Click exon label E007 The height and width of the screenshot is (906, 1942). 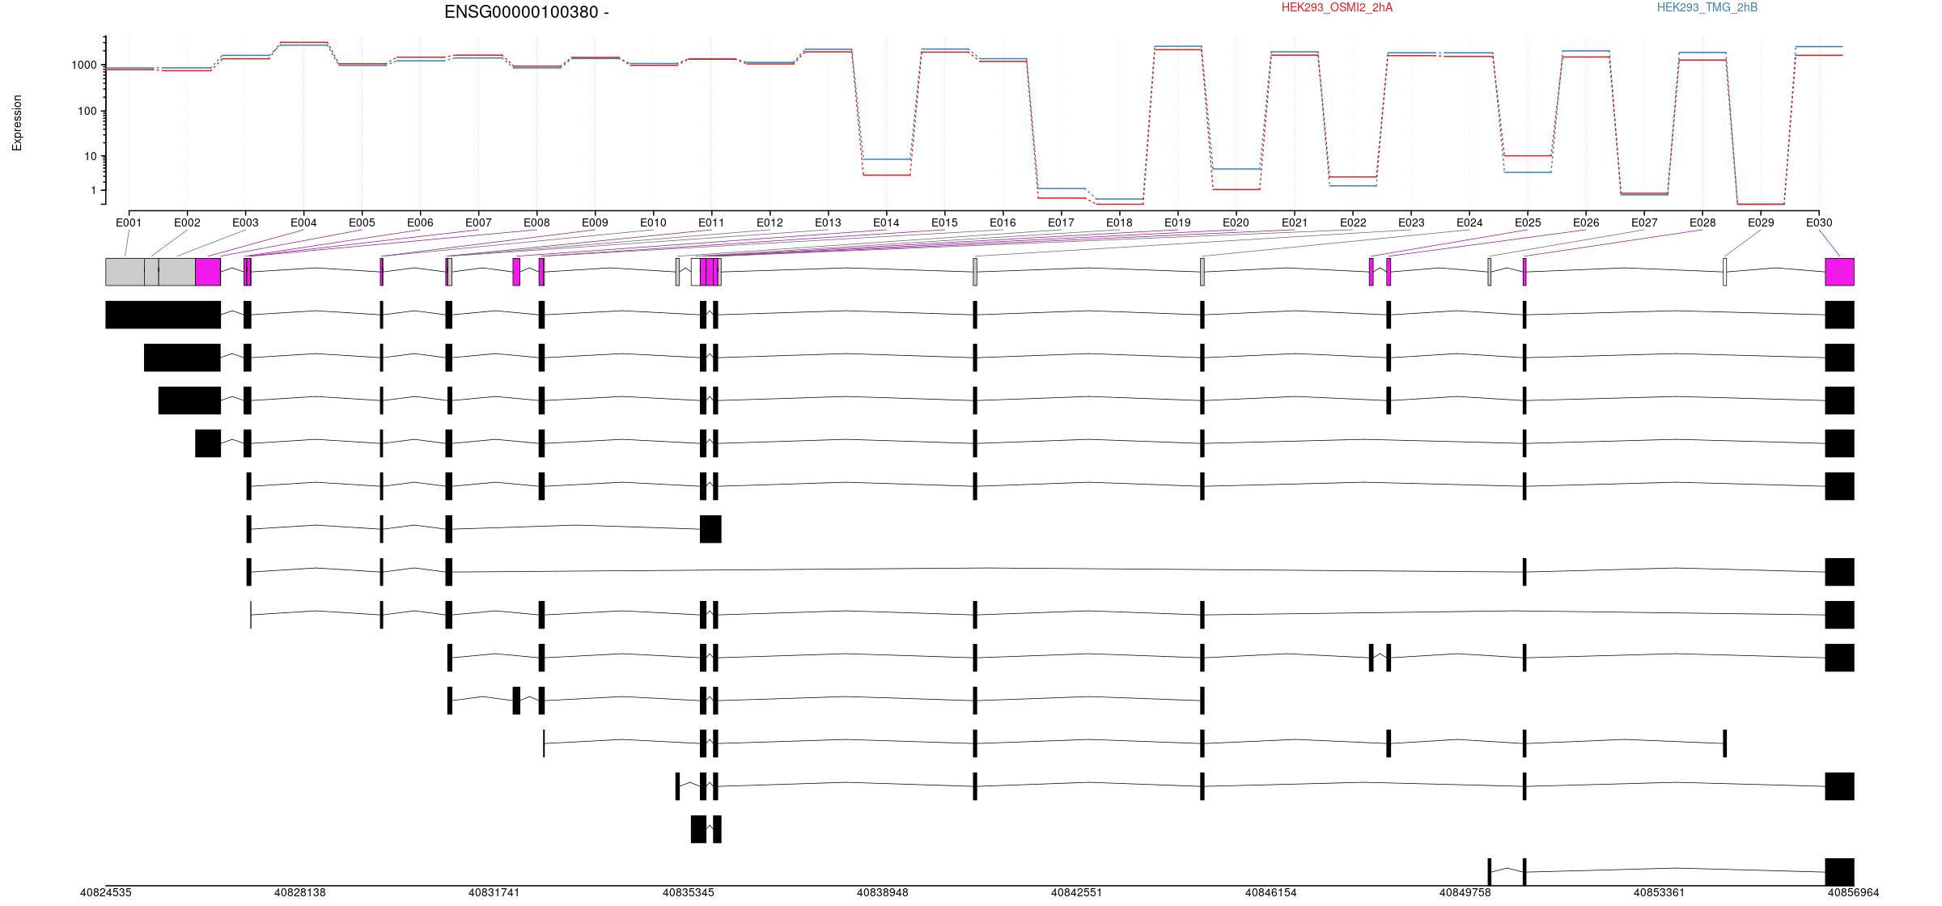coord(478,222)
